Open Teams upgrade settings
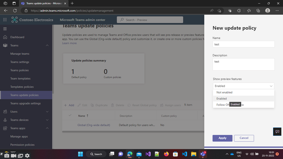 [x=25, y=104]
